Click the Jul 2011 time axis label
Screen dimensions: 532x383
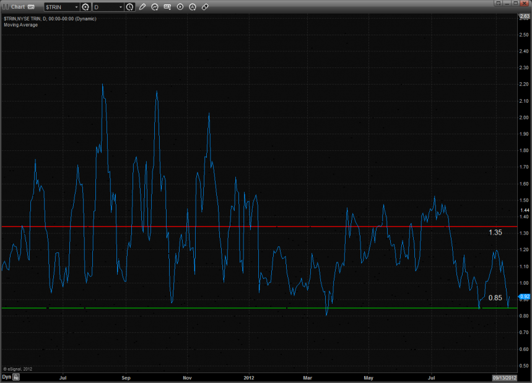63,377
